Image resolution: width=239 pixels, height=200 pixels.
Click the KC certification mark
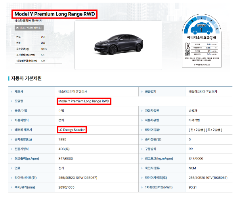point(187,46)
